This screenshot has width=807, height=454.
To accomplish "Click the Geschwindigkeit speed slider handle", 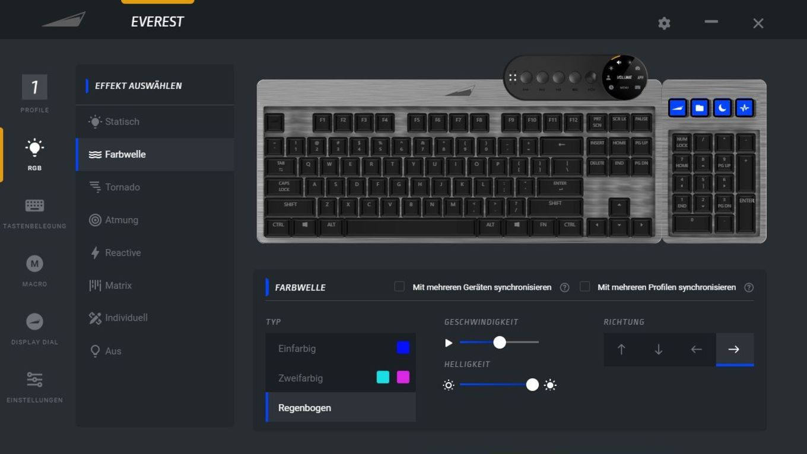I will [500, 342].
